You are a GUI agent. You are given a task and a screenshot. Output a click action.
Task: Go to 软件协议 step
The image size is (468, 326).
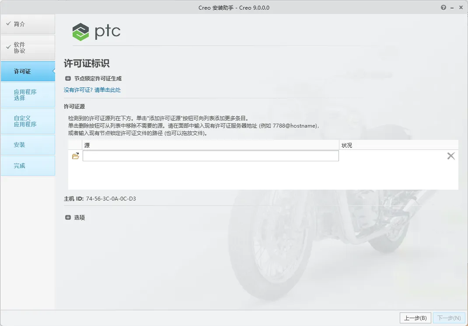[x=28, y=48]
